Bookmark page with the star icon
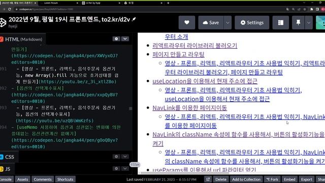The width and height of the screenshot is (325, 183). pyautogui.click(x=305, y=9)
